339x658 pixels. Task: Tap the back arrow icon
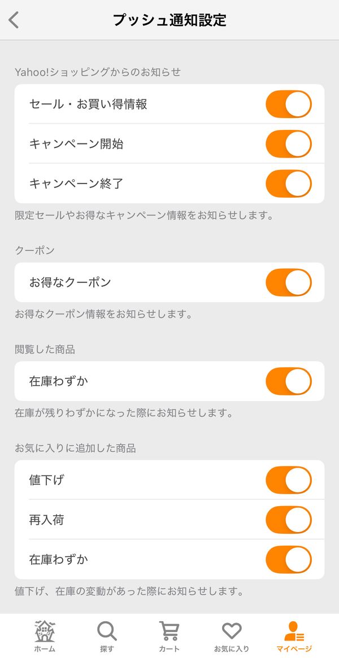[14, 20]
